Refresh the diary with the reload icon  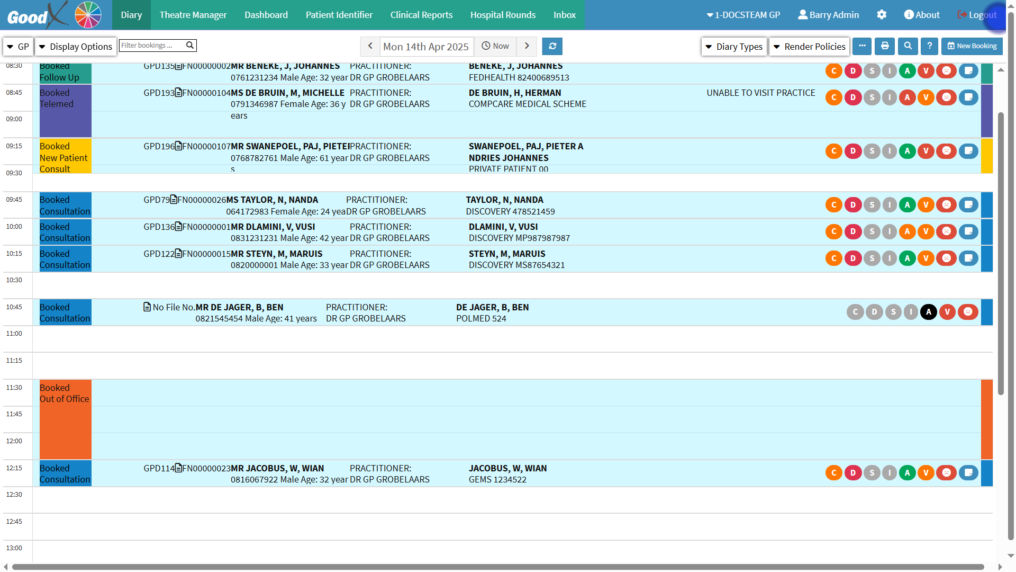coord(552,46)
